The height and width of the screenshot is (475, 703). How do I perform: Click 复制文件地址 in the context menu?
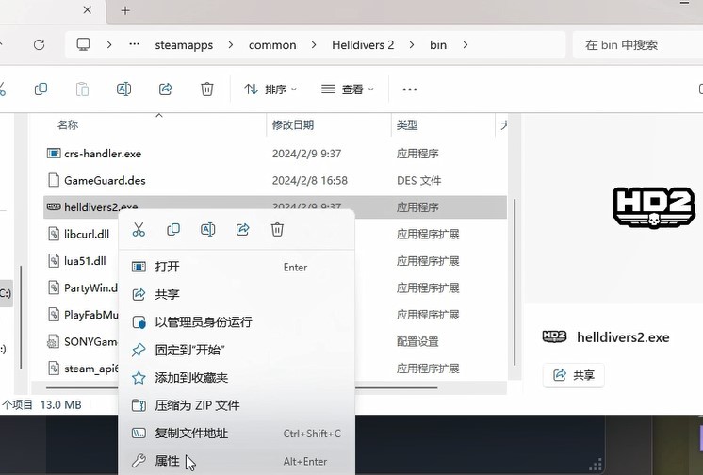191,434
